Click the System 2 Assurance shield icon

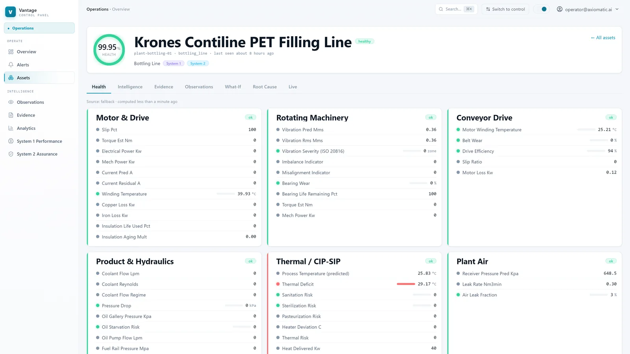[x=11, y=154]
